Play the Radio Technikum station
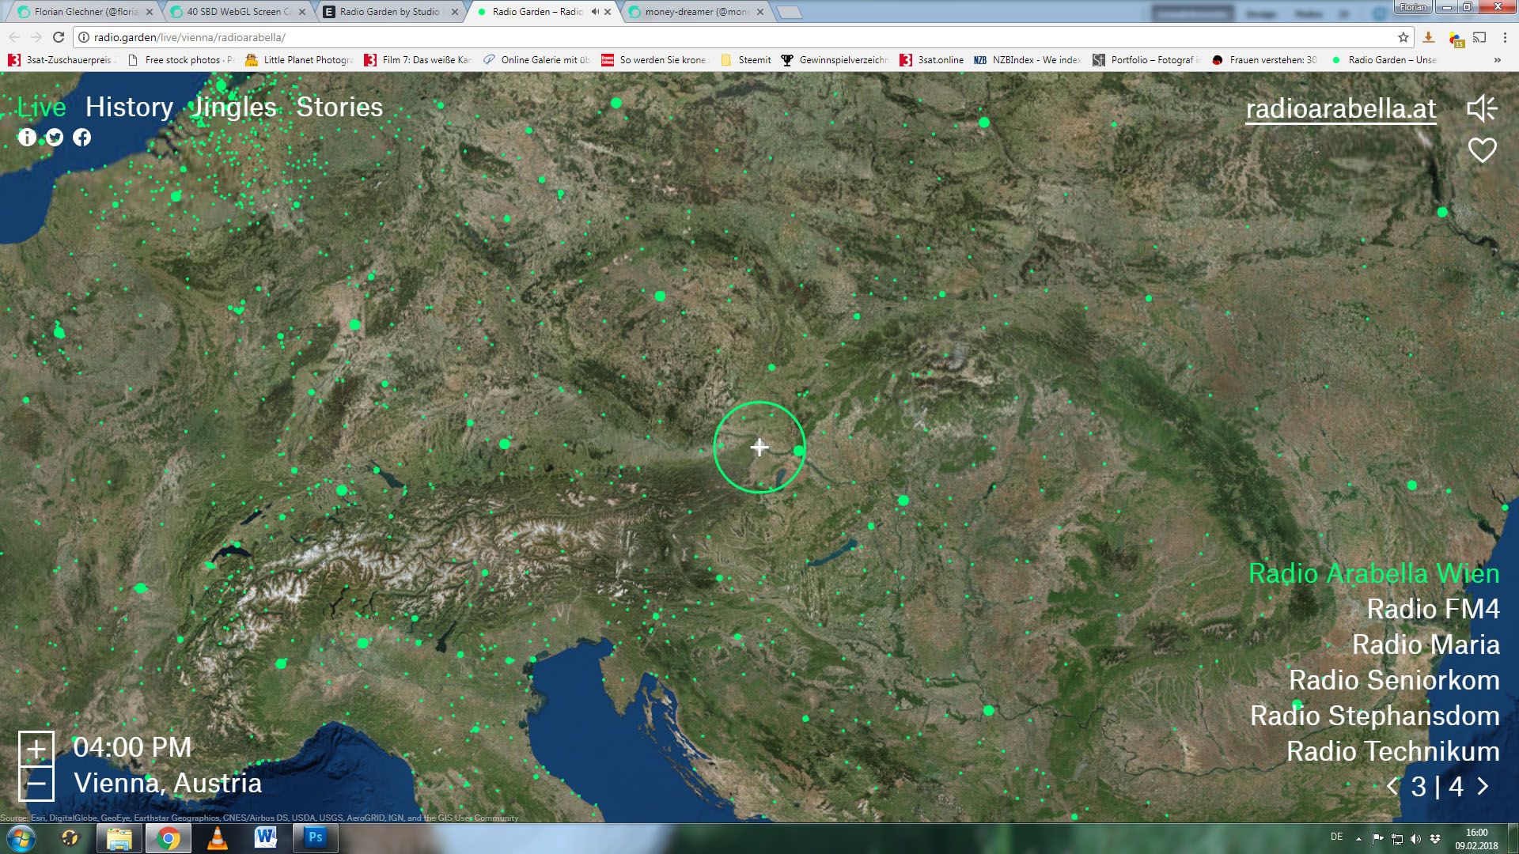Image resolution: width=1519 pixels, height=854 pixels. (x=1393, y=751)
